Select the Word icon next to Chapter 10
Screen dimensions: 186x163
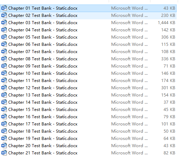4,73
